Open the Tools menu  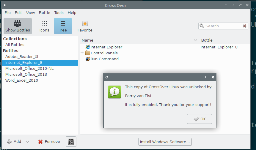(59, 12)
